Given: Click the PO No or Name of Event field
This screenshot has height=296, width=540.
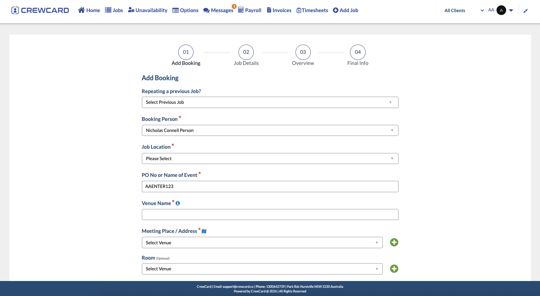Looking at the screenshot, I should click(x=270, y=187).
